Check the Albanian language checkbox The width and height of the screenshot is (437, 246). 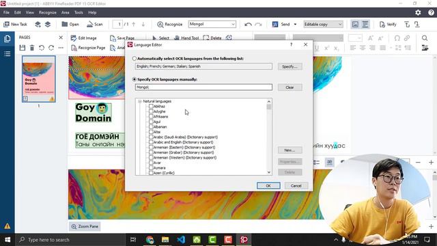151,126
